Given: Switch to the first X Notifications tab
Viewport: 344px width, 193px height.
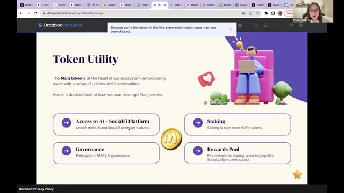Looking at the screenshot, I should [x=26, y=5].
